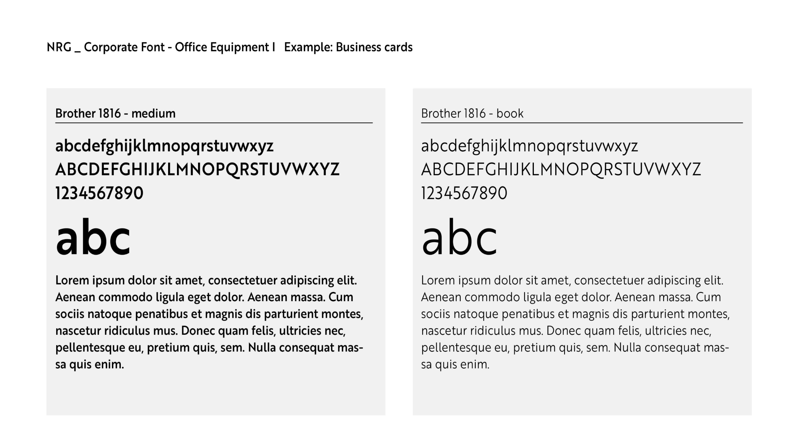Click the medium-weight uppercase alphabet line

click(x=197, y=170)
